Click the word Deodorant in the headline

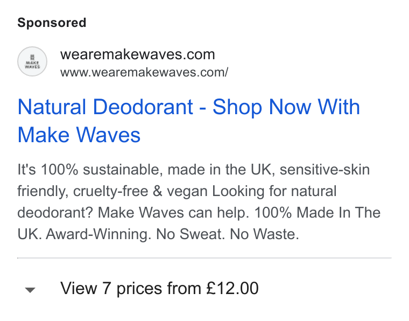pos(143,107)
